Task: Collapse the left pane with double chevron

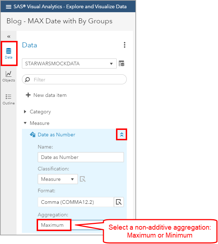Action: click(x=9, y=37)
